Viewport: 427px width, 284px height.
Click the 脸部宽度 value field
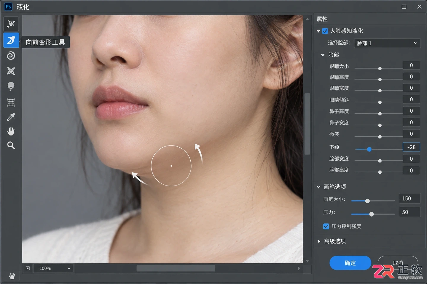(411, 159)
